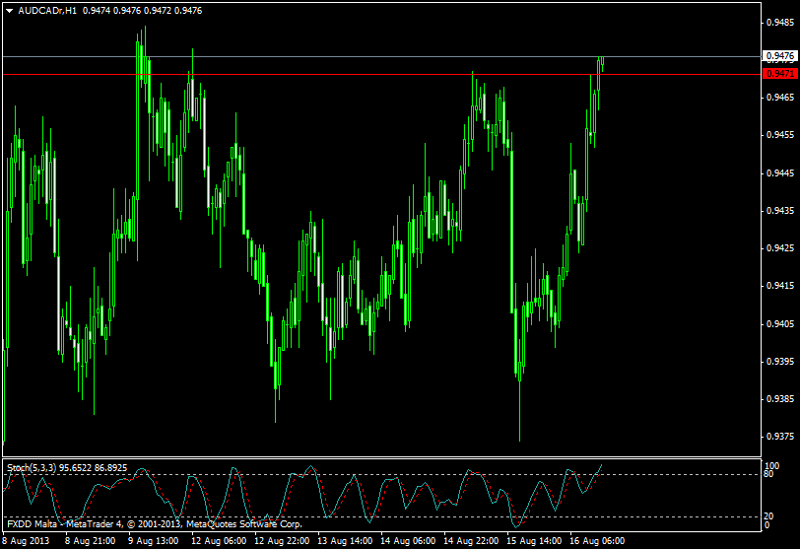Select the red horizontal line price label 0.9471
800x549 pixels.
pyautogui.click(x=779, y=74)
